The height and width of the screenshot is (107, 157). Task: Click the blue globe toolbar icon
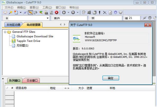[x=116, y=13]
